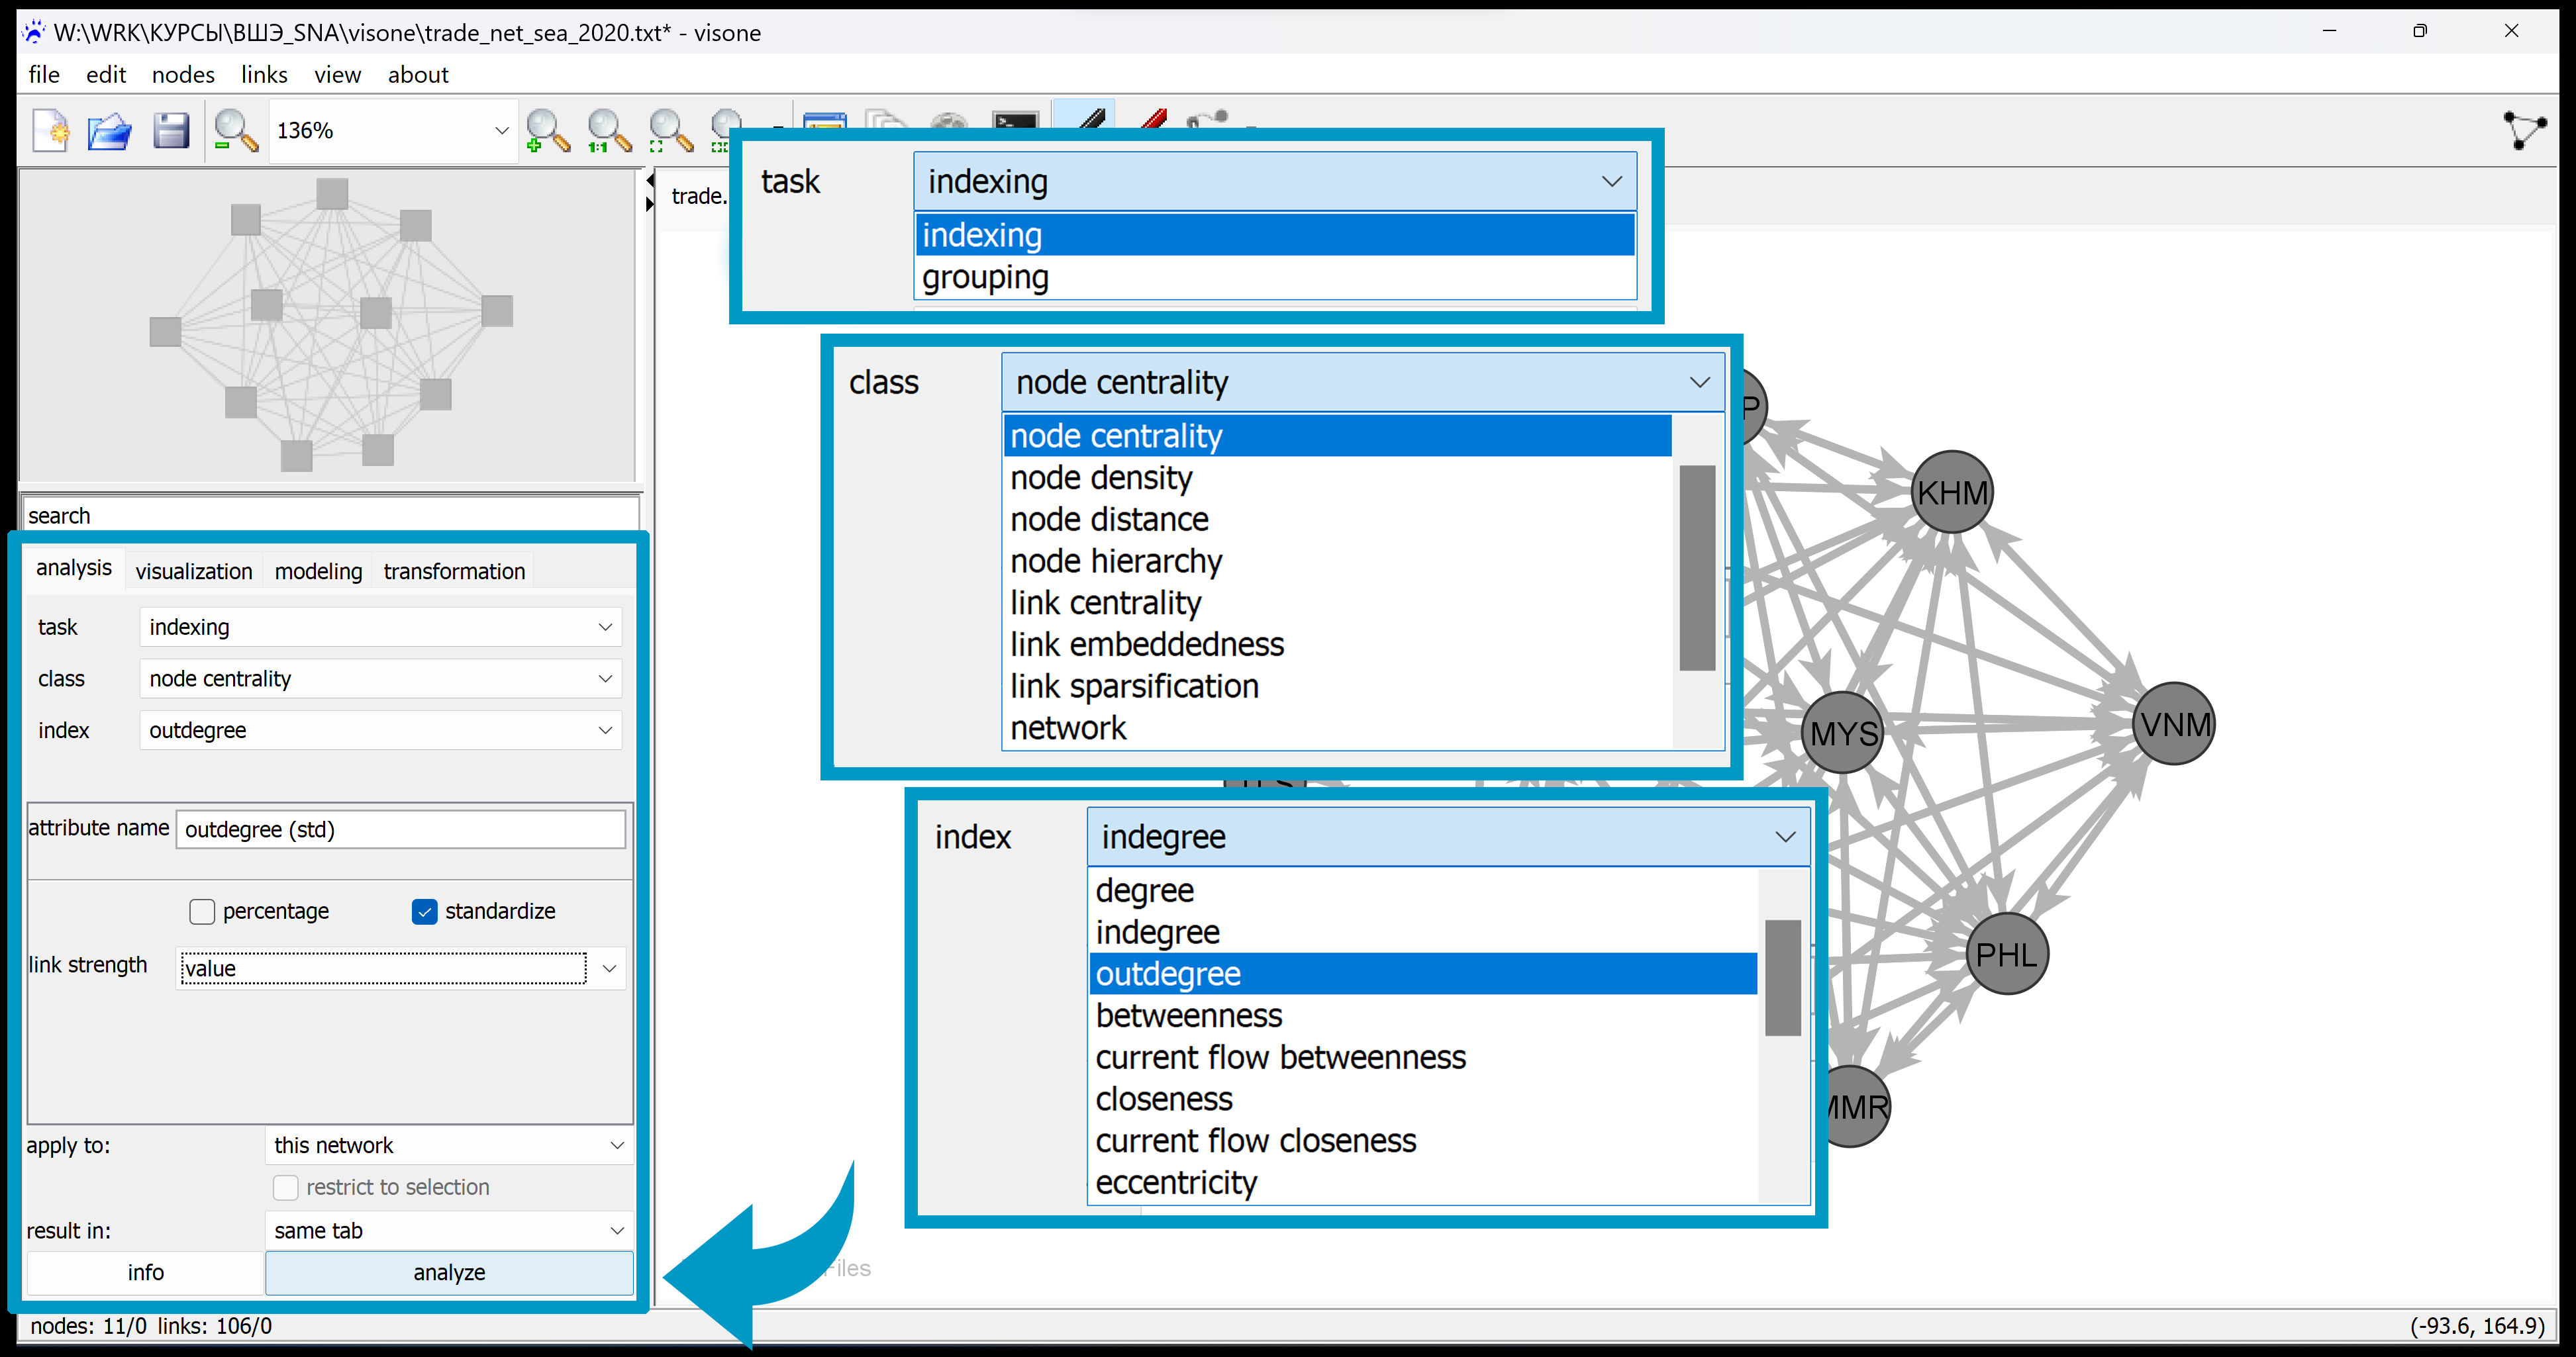2576x1357 pixels.
Task: Click the visone app icon in the title bar
Action: [x=33, y=32]
